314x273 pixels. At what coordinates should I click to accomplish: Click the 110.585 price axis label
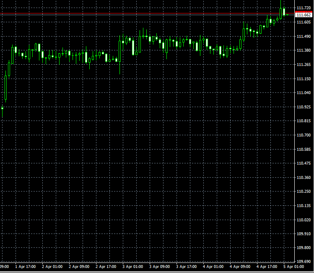tap(304, 150)
